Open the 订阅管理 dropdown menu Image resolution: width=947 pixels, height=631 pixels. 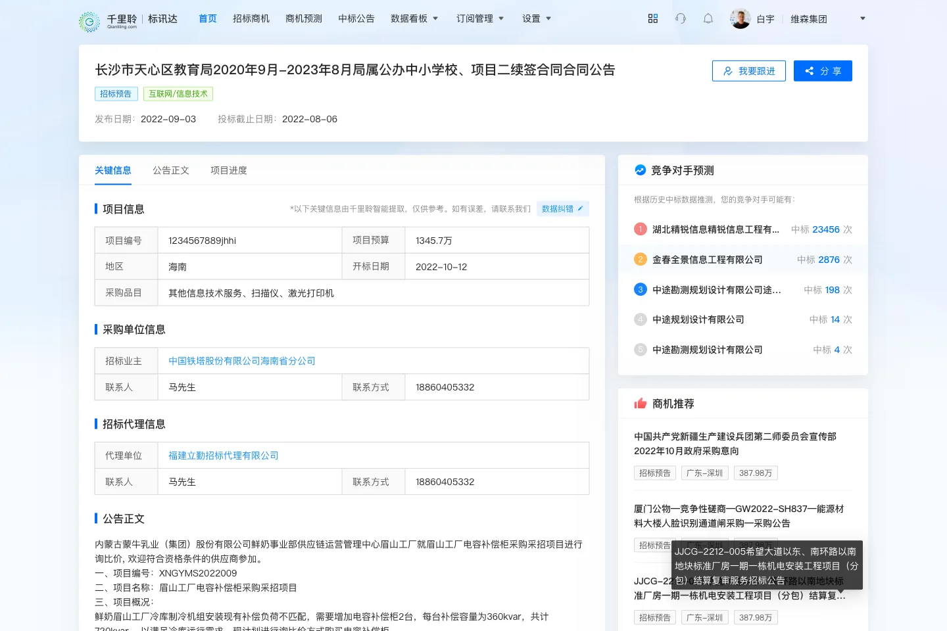tap(480, 18)
